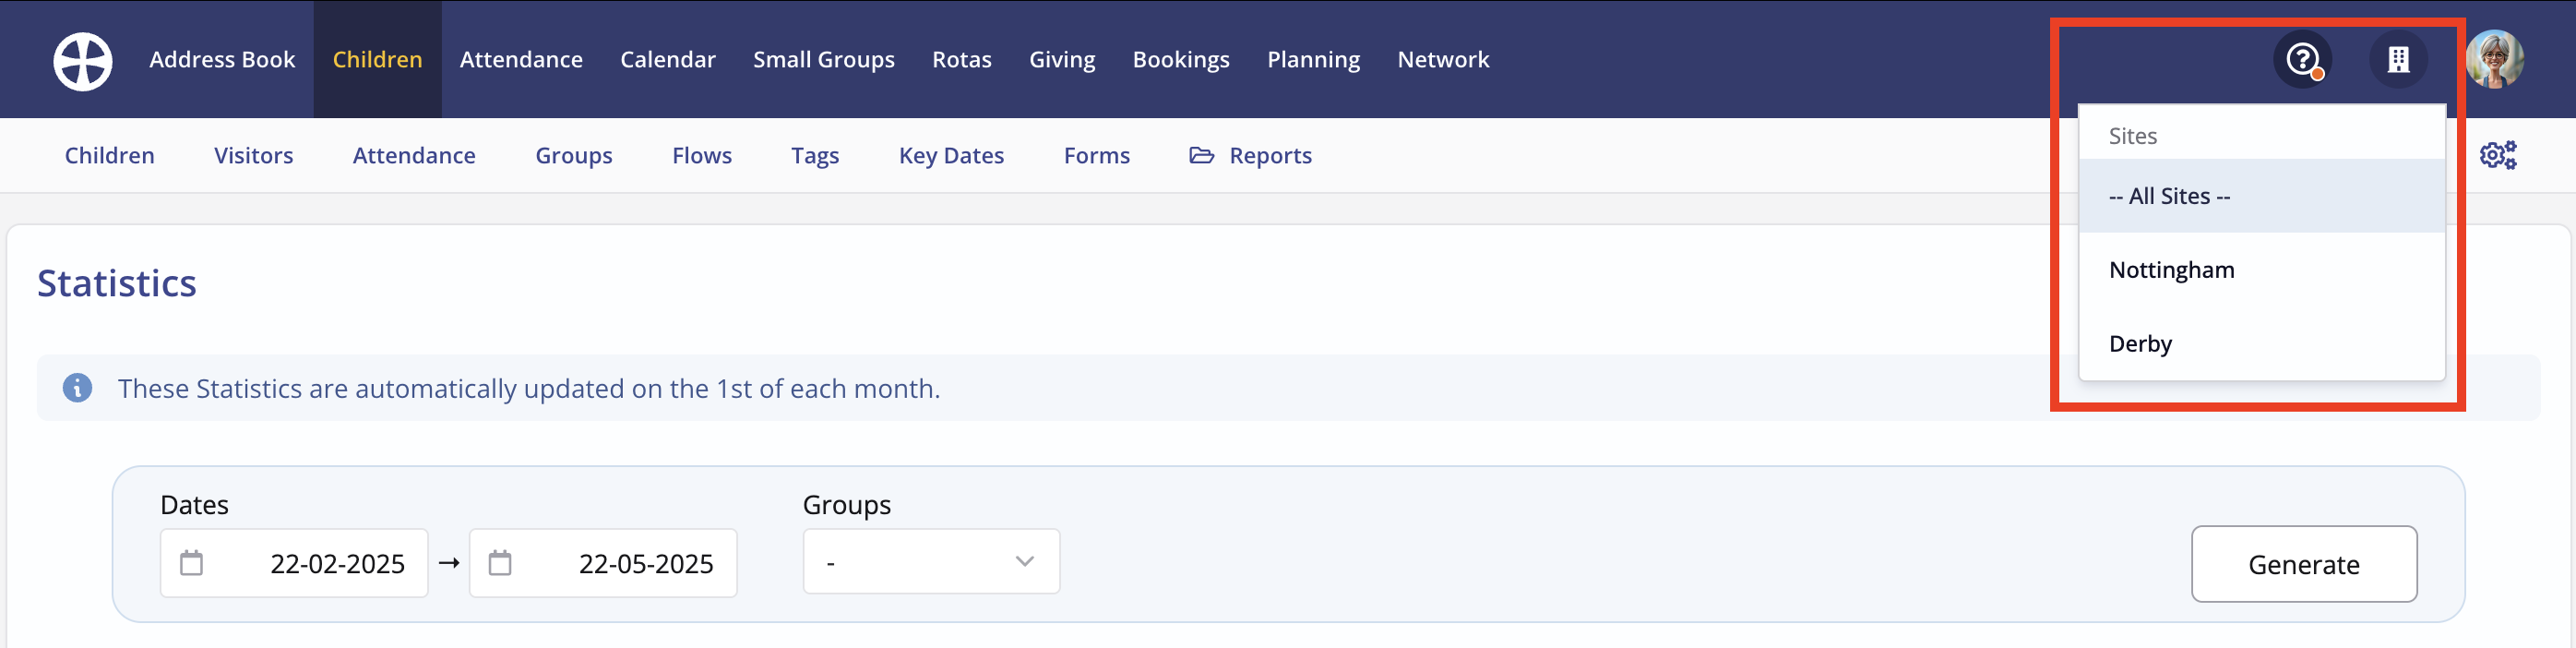Open the Calendar module

pos(668,60)
